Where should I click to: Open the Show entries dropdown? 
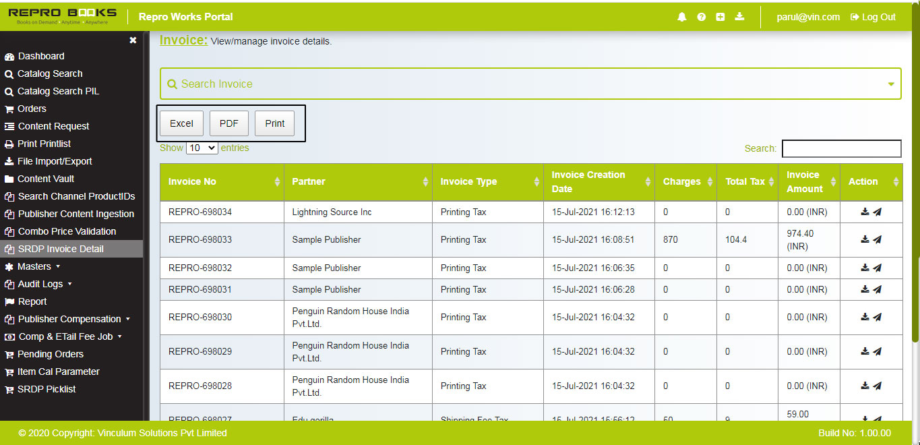[202, 148]
